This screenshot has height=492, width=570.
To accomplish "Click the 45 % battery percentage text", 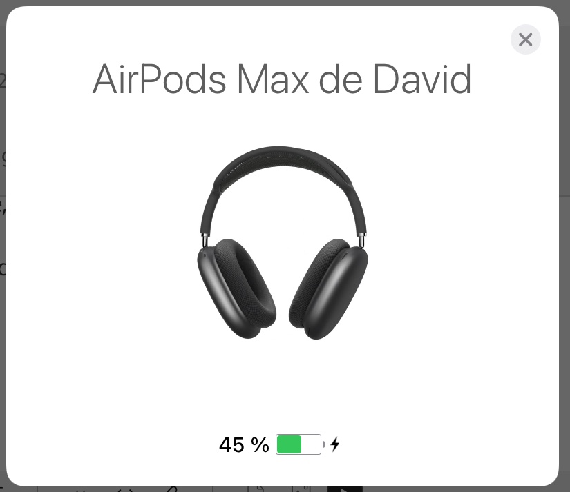I will pyautogui.click(x=244, y=444).
